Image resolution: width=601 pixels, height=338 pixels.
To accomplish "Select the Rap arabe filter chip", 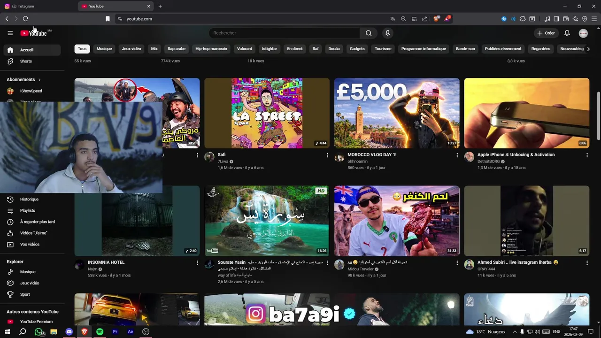I will (x=177, y=49).
